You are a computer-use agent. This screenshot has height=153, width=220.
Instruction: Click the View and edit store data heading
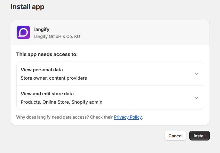(47, 94)
